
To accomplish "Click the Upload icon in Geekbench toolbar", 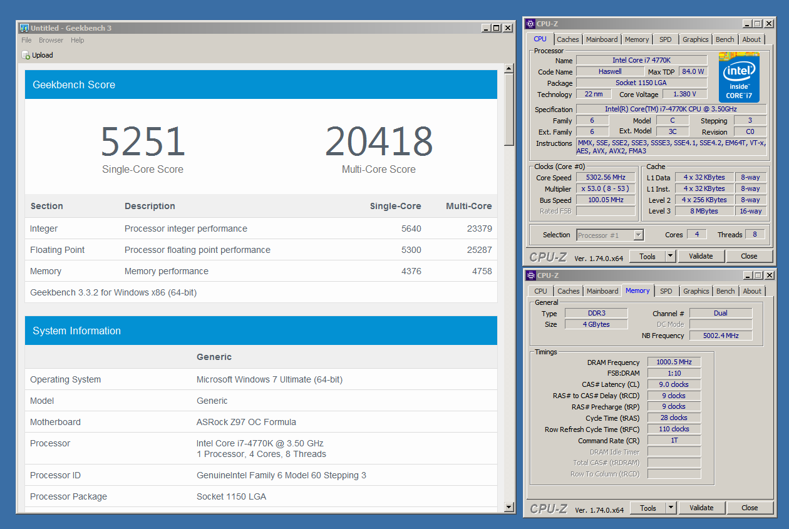I will (26, 55).
